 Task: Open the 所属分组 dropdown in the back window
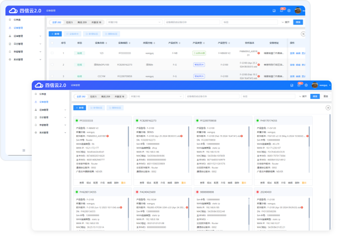(135, 22)
